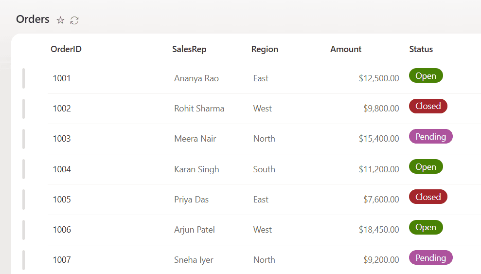Click the $12,500.00 amount
The width and height of the screenshot is (481, 274).
379,78
